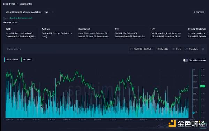Toggle BTC / USD legend visibility
Viewport: 209px width, 131px height.
coord(27,60)
